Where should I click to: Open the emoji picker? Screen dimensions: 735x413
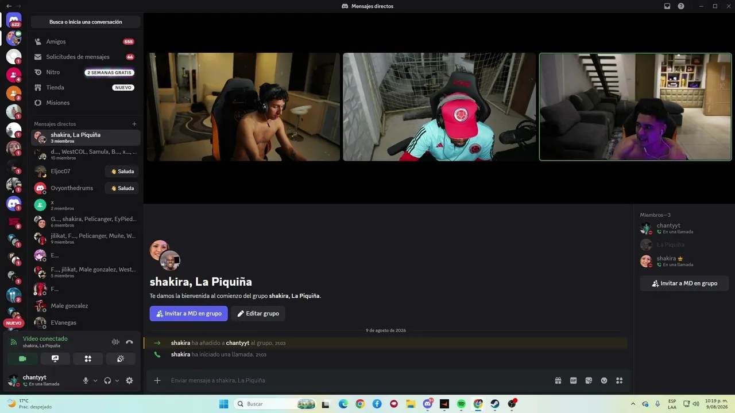coord(604,380)
